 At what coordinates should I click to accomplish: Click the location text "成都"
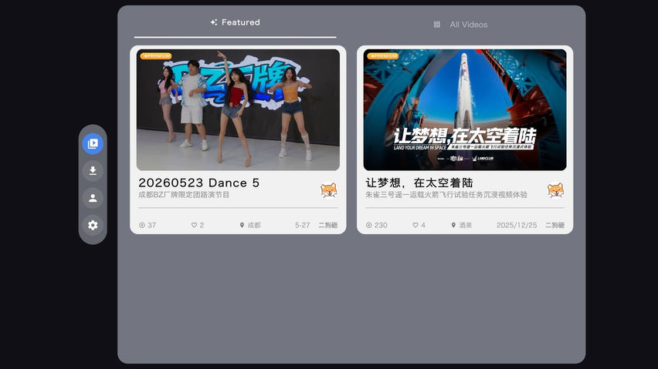254,225
